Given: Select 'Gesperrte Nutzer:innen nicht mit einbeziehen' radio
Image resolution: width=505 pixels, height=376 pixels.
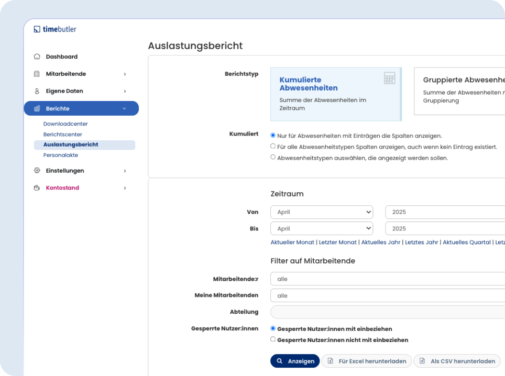Looking at the screenshot, I should pyautogui.click(x=273, y=339).
